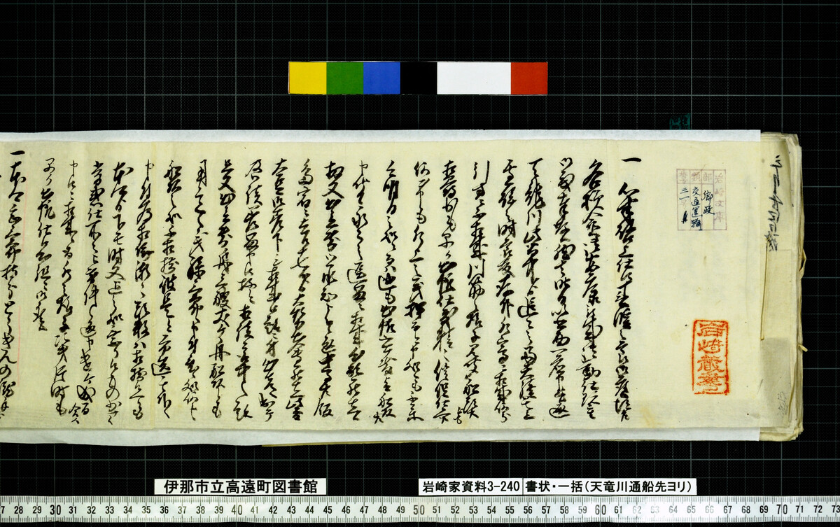
Task: Select the green color calibration swatch
Action: pyautogui.click(x=344, y=78)
